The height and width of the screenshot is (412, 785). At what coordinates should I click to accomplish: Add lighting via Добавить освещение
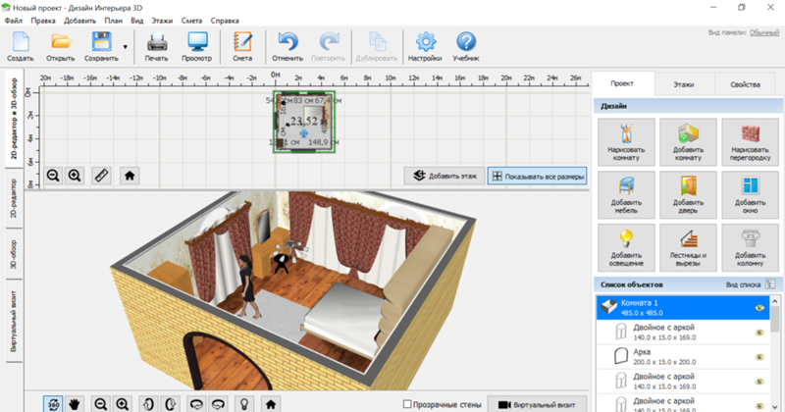tap(627, 243)
